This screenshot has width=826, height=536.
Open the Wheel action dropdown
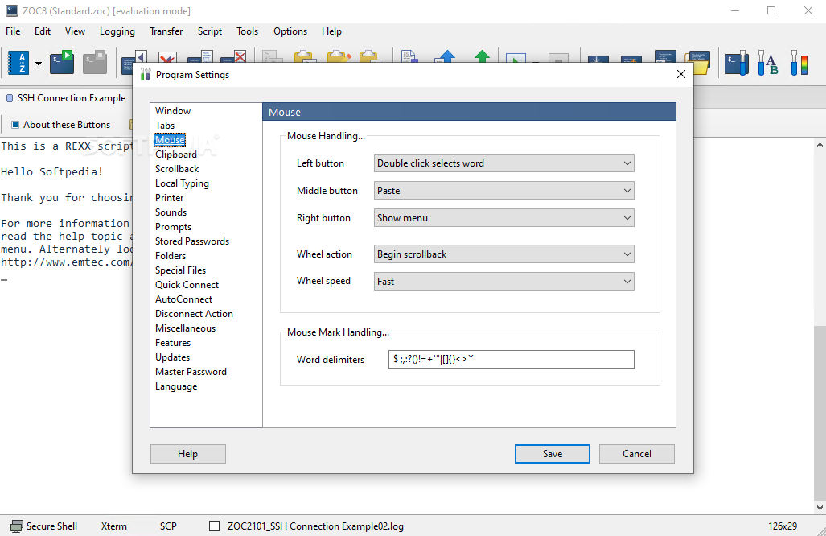504,254
